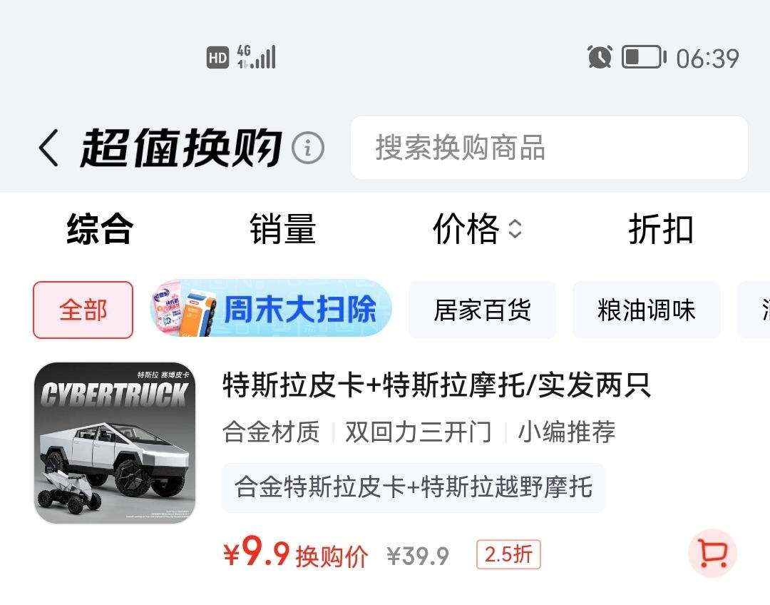Viewport: 770px width, 605px height.
Task: Choose the 居家百货 category filter
Action: pyautogui.click(x=482, y=310)
